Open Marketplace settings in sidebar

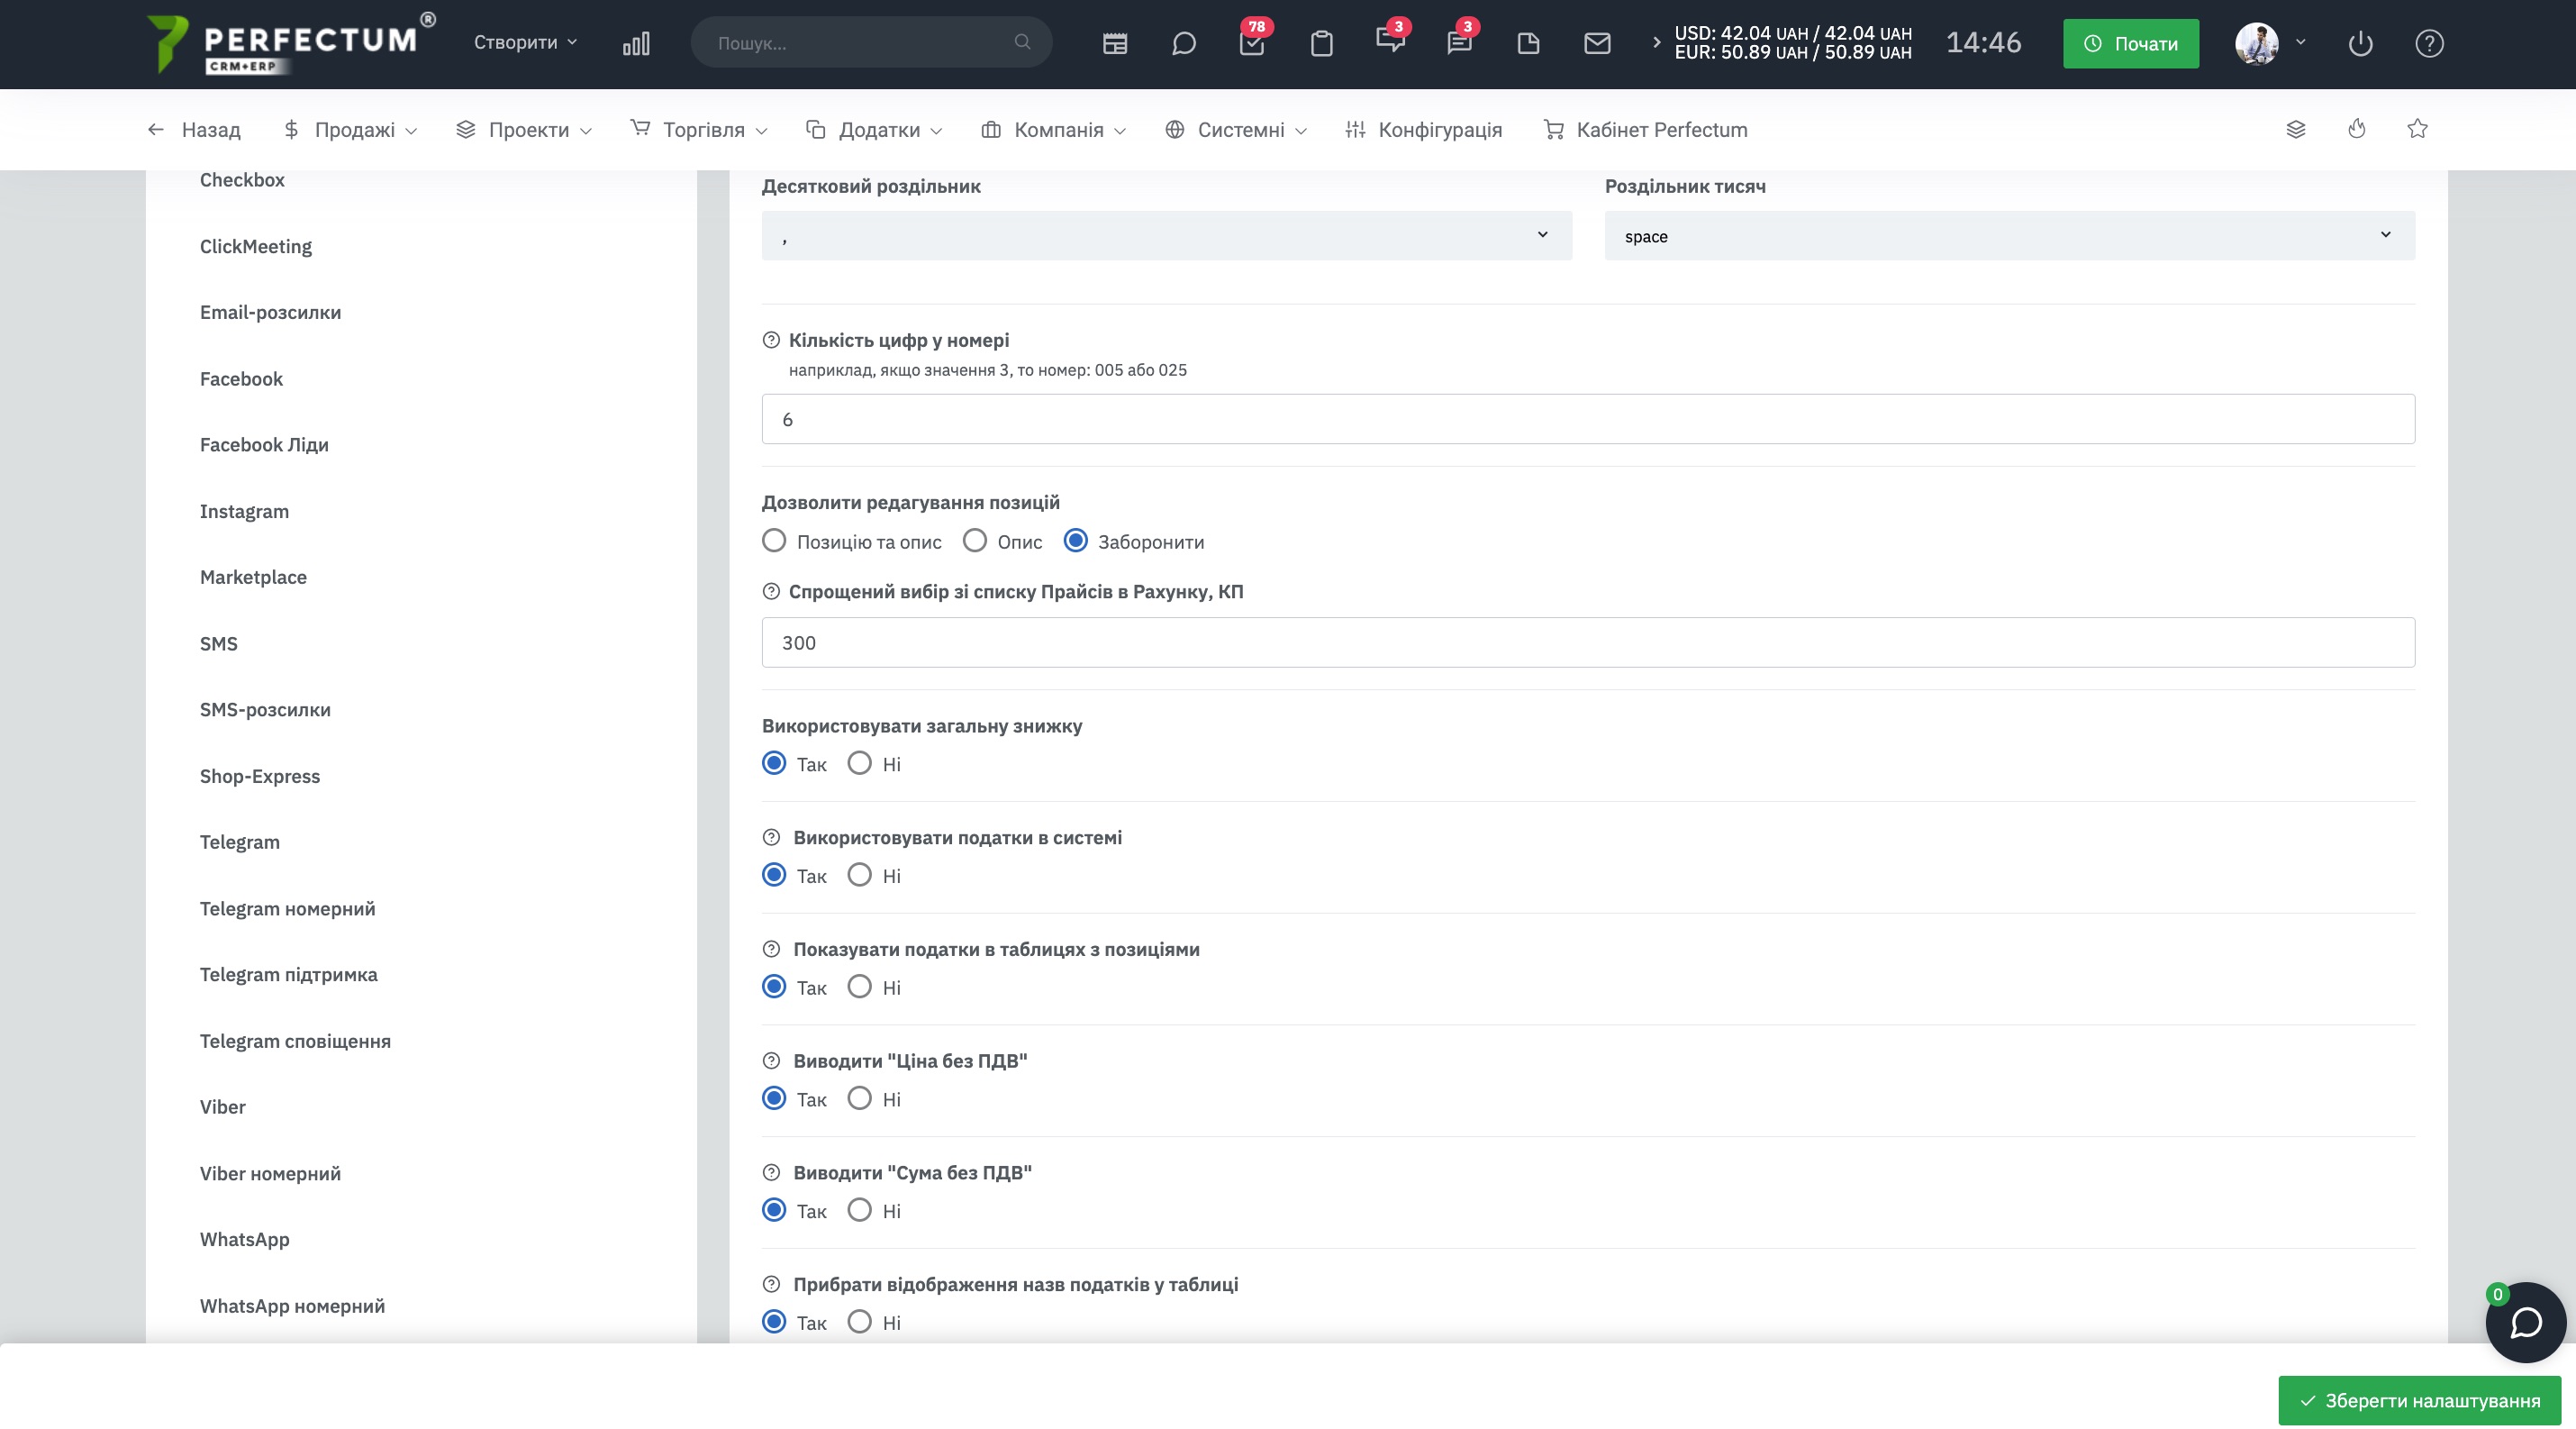[x=253, y=577]
